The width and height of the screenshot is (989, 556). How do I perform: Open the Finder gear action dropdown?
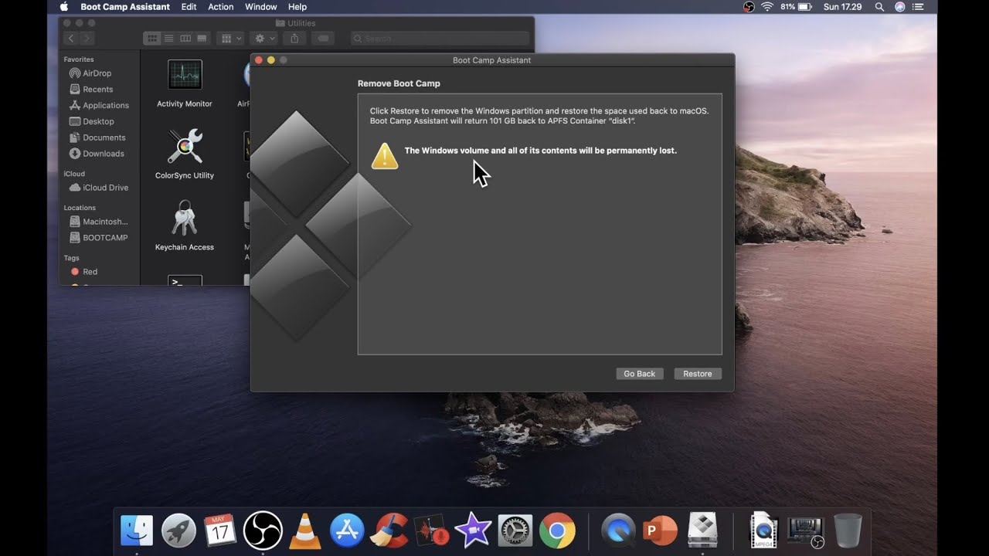coord(263,39)
